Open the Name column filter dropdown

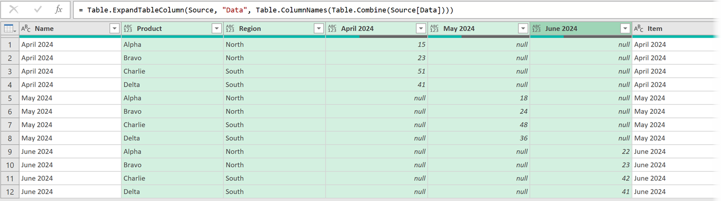click(x=114, y=29)
